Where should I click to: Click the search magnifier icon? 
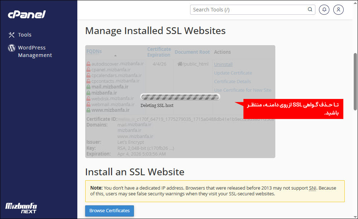(310, 10)
